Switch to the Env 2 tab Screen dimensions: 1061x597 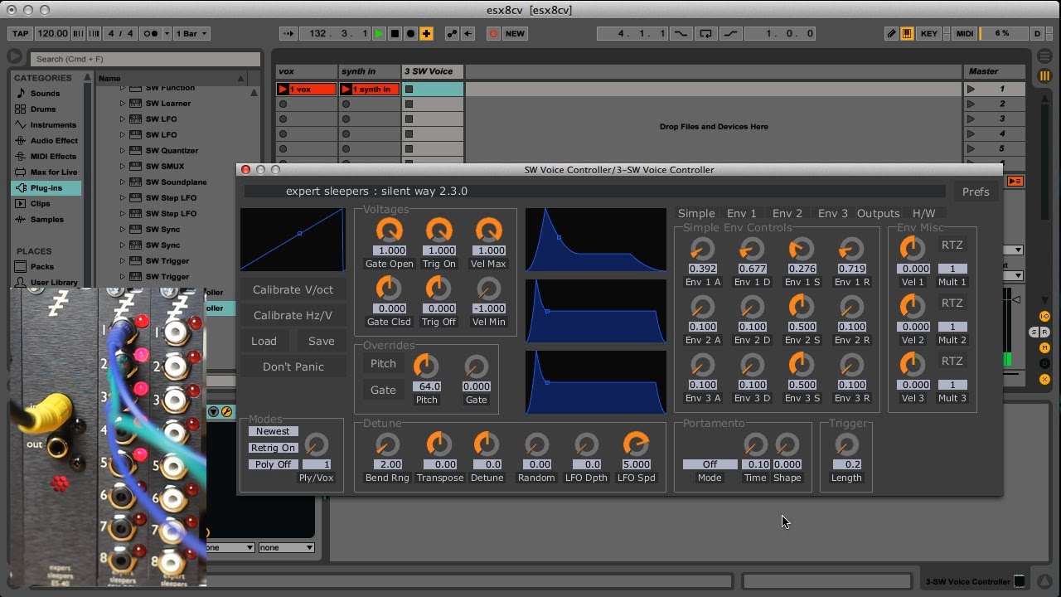tap(787, 214)
